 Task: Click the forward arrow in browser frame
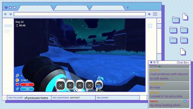pyautogui.click(x=11, y=14)
